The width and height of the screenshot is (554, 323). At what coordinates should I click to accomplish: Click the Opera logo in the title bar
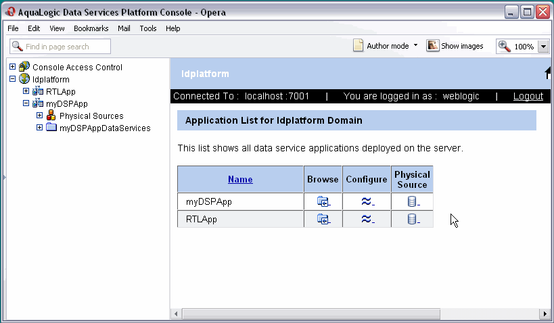tap(10, 11)
